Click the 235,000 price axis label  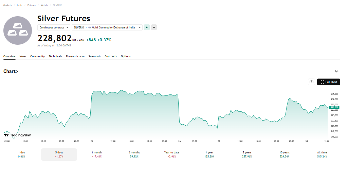pos(334,94)
